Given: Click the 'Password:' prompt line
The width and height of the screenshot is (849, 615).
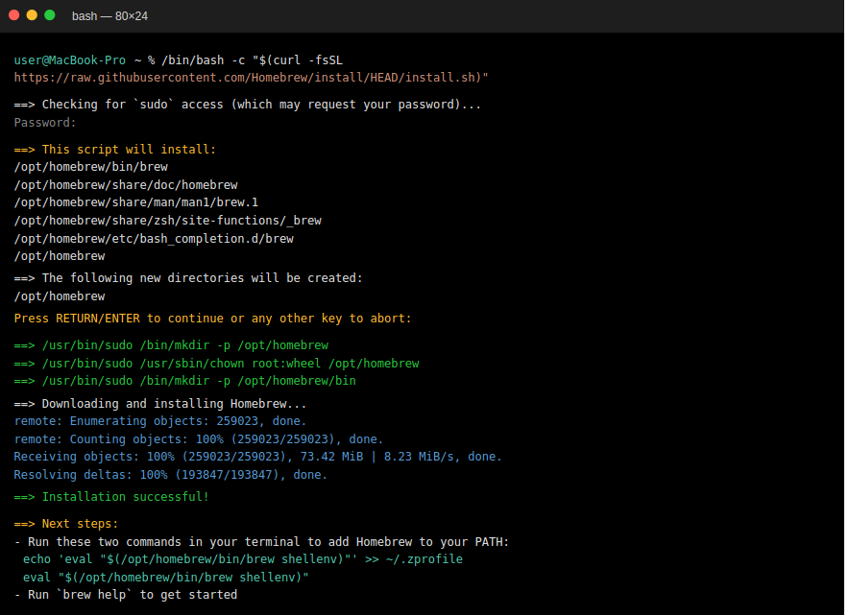Looking at the screenshot, I should [45, 123].
